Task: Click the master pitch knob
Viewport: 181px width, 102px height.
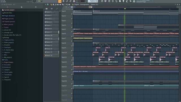Action: (35, 1)
